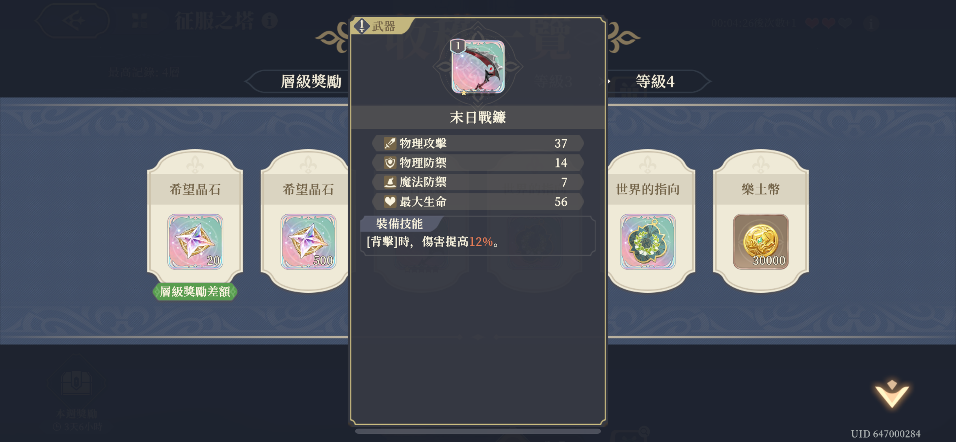Screen dimensions: 956x442
Task: Tap the 20 希望晶石 crystal icon
Action: (195, 242)
